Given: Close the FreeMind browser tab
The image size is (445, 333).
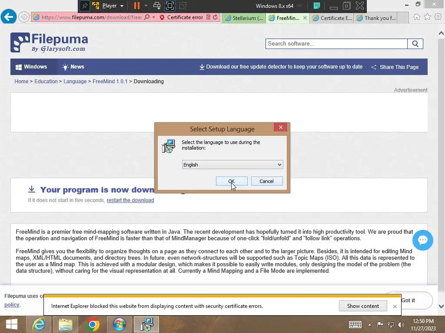Looking at the screenshot, I should pyautogui.click(x=305, y=17).
